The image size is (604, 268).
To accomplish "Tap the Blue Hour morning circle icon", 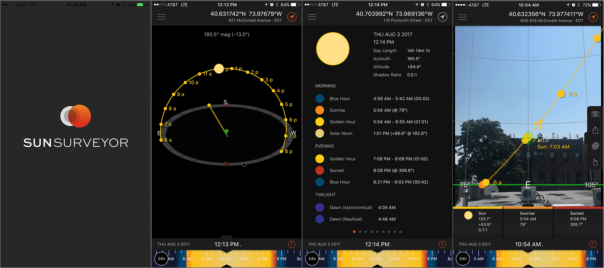I will pyautogui.click(x=320, y=99).
